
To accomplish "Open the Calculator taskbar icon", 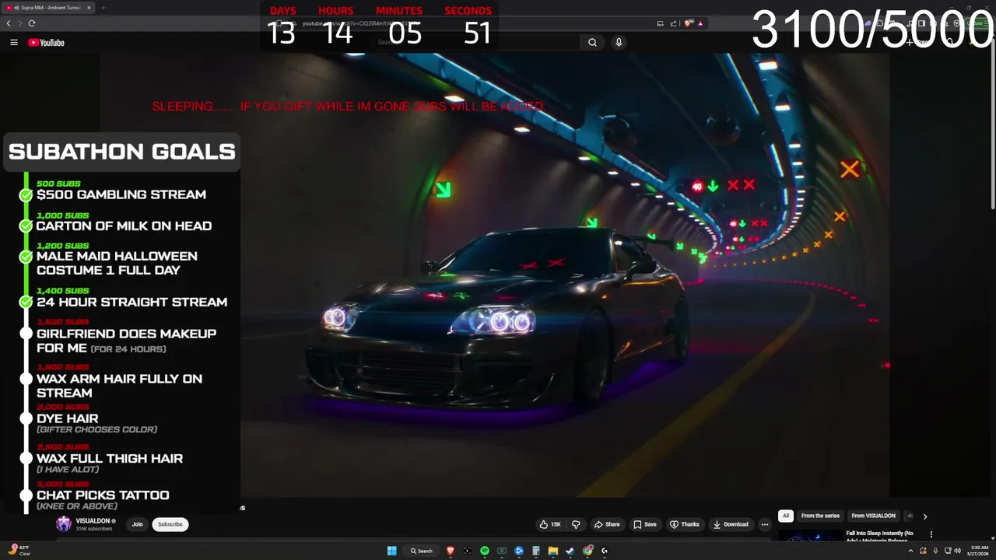I will coord(535,551).
